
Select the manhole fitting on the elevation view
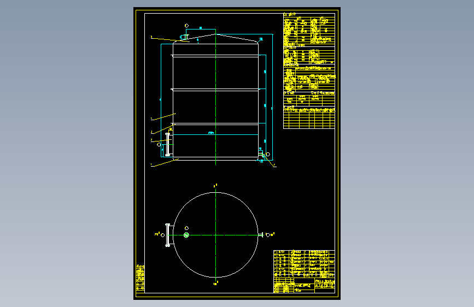[x=168, y=144]
